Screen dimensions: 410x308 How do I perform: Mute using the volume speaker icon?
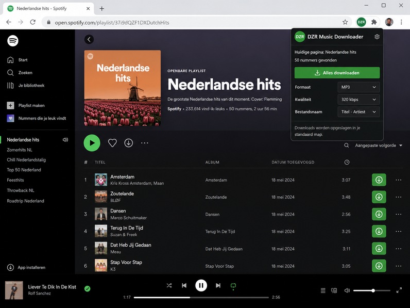tap(347, 290)
